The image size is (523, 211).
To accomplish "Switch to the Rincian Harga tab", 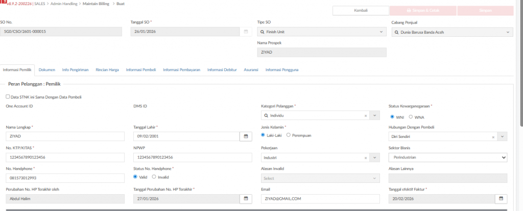I will 107,69.
